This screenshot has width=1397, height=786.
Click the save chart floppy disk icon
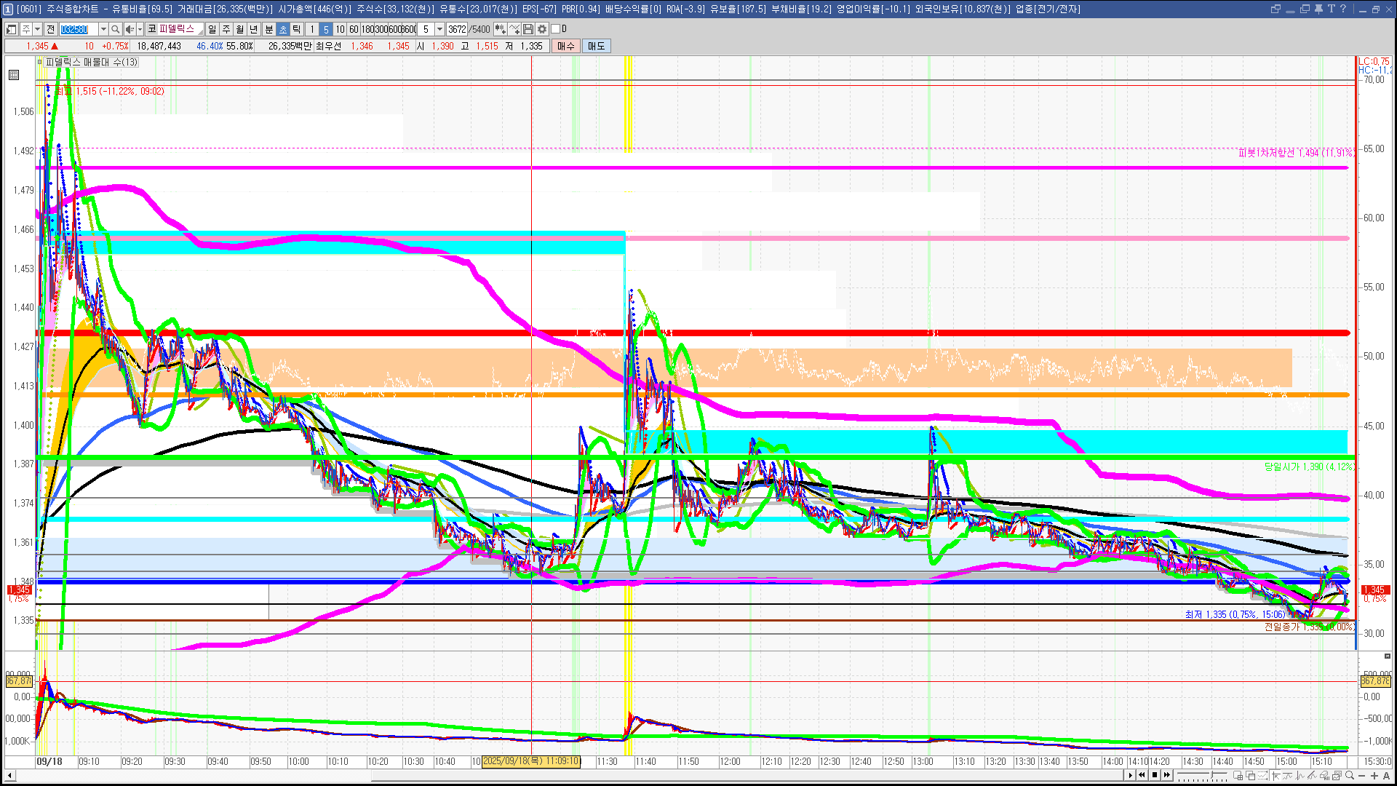click(x=528, y=29)
